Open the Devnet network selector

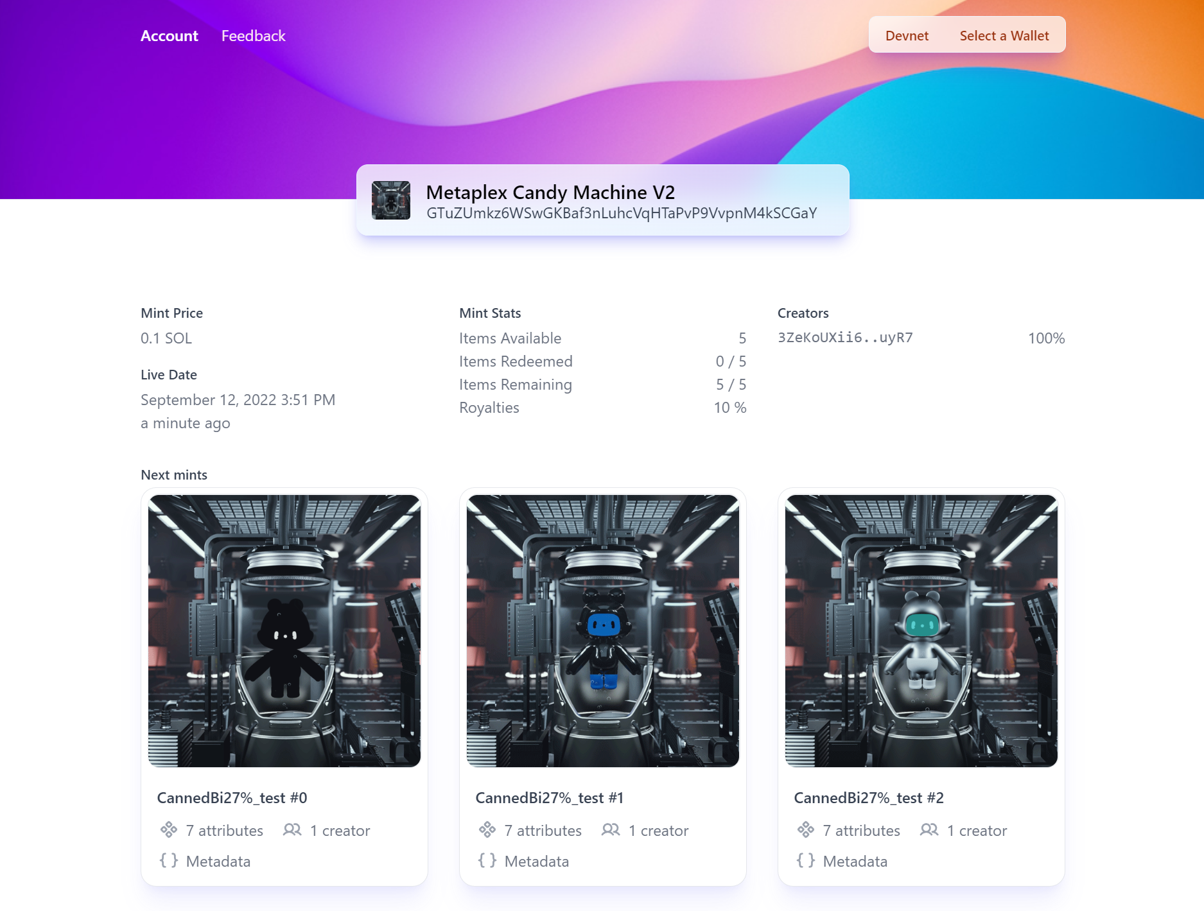907,36
